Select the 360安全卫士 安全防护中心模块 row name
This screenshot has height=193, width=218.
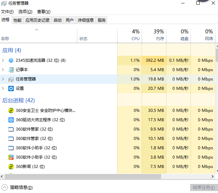(46, 111)
